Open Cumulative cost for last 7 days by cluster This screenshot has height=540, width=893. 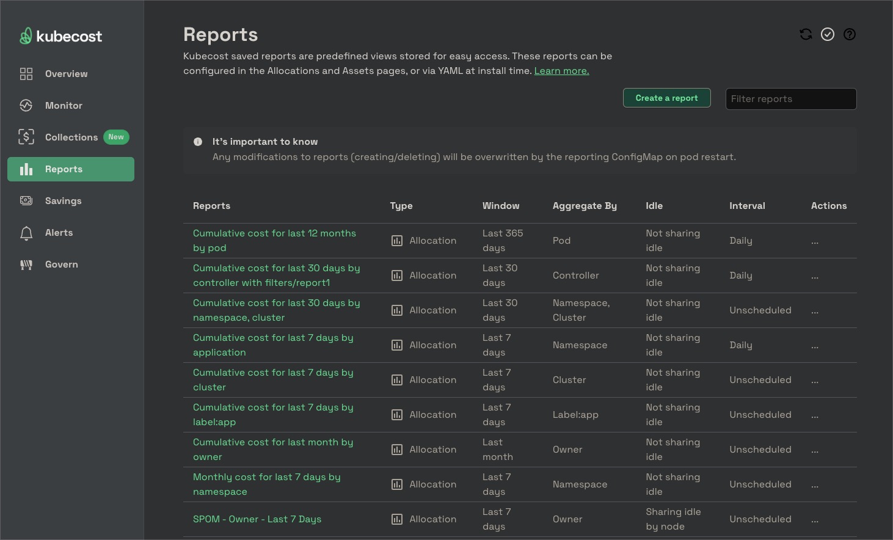click(273, 380)
